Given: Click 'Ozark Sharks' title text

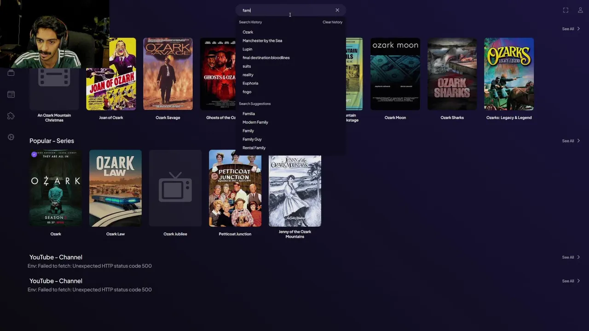Looking at the screenshot, I should tap(452, 118).
